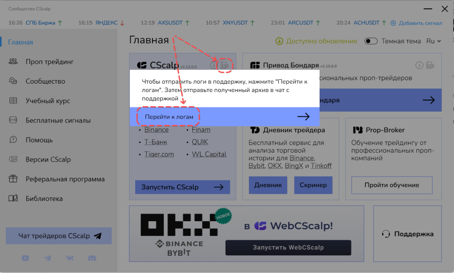
Task: Click the arrow in Перейти к логам bar
Action: coord(303,117)
